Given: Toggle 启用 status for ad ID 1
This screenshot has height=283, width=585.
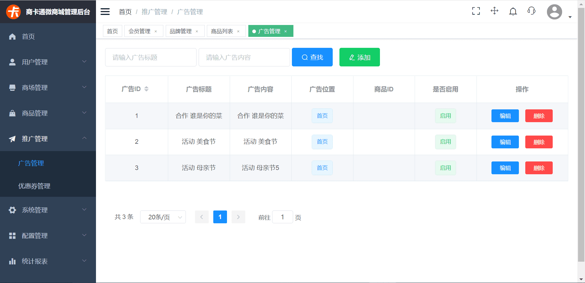Looking at the screenshot, I should point(445,116).
